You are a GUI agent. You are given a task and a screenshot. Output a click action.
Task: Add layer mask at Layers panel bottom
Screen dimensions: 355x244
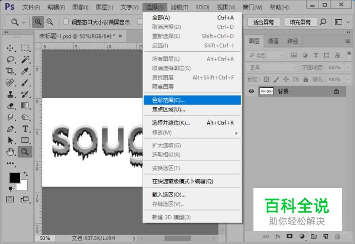click(x=289, y=236)
